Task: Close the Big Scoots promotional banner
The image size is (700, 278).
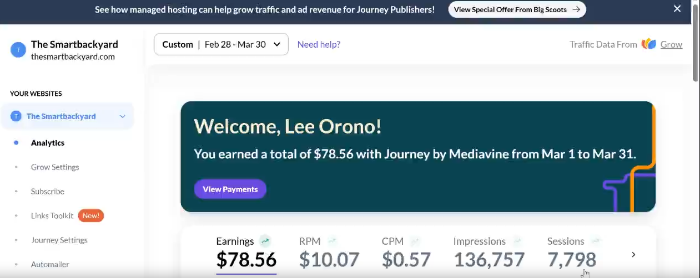Action: pyautogui.click(x=677, y=9)
